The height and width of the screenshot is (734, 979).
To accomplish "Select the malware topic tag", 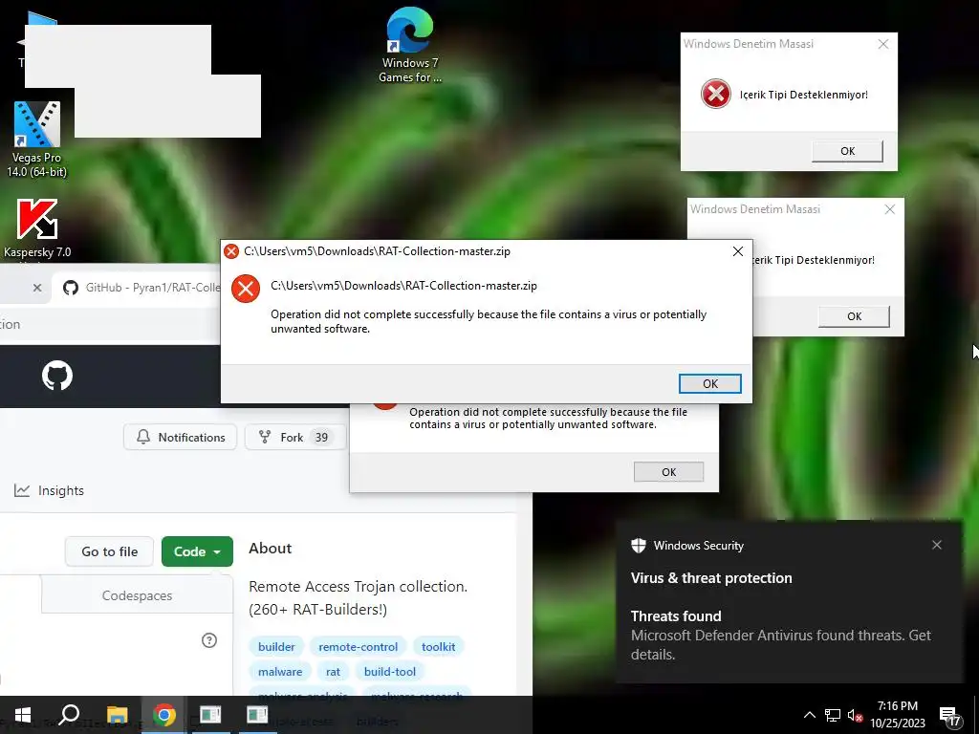I will point(280,672).
